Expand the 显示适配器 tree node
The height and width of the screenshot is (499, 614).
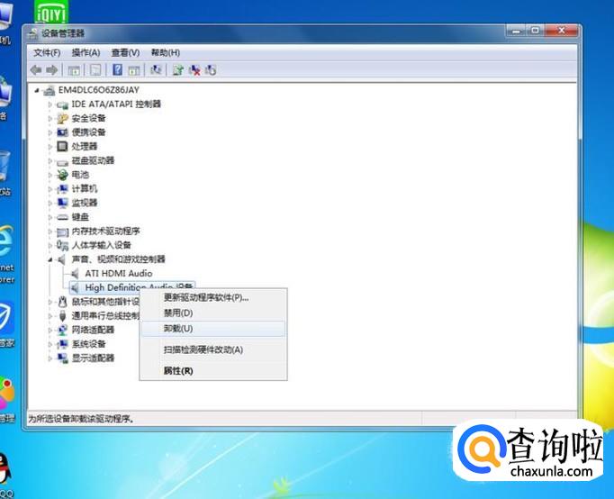(x=50, y=358)
